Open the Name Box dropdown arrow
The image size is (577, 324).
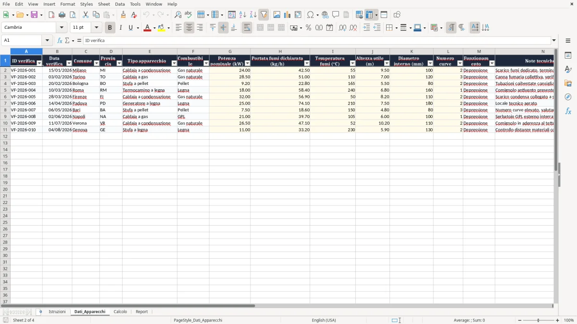(x=47, y=40)
